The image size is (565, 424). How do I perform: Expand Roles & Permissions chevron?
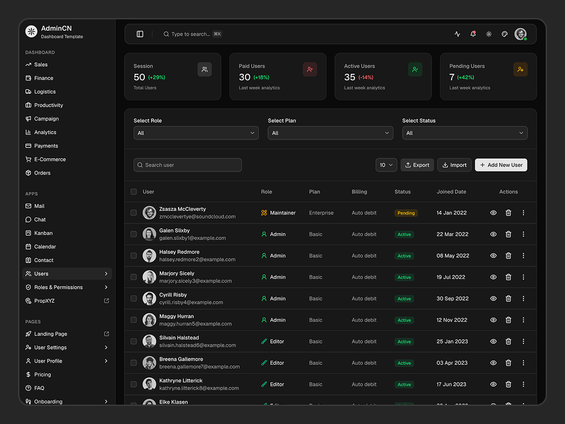click(106, 287)
